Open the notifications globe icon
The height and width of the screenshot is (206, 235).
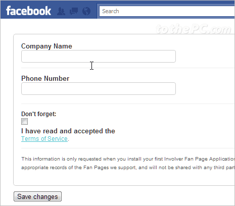[x=86, y=11]
